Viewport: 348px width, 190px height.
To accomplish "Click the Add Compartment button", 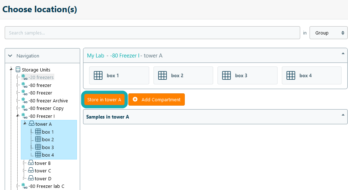I will [156, 99].
